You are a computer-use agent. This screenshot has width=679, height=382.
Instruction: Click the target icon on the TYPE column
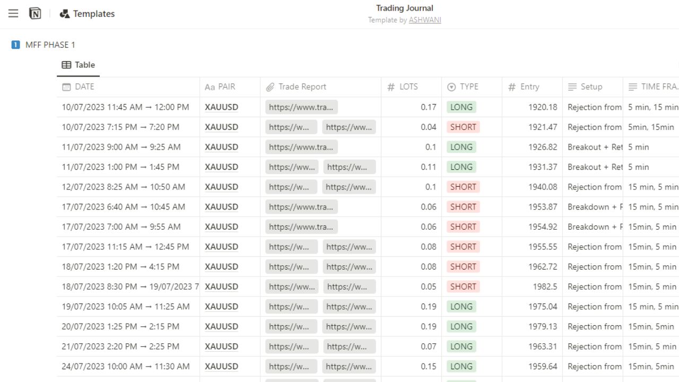point(451,86)
